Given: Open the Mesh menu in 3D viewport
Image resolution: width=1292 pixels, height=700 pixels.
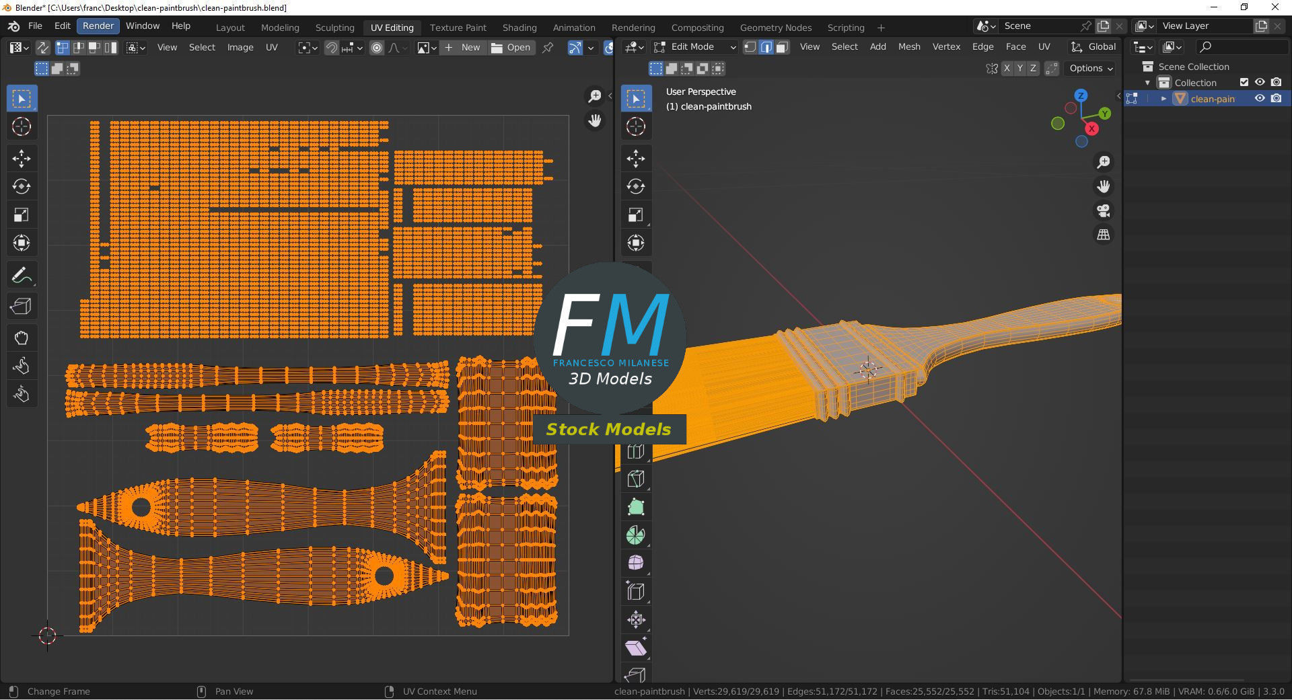Looking at the screenshot, I should [909, 46].
